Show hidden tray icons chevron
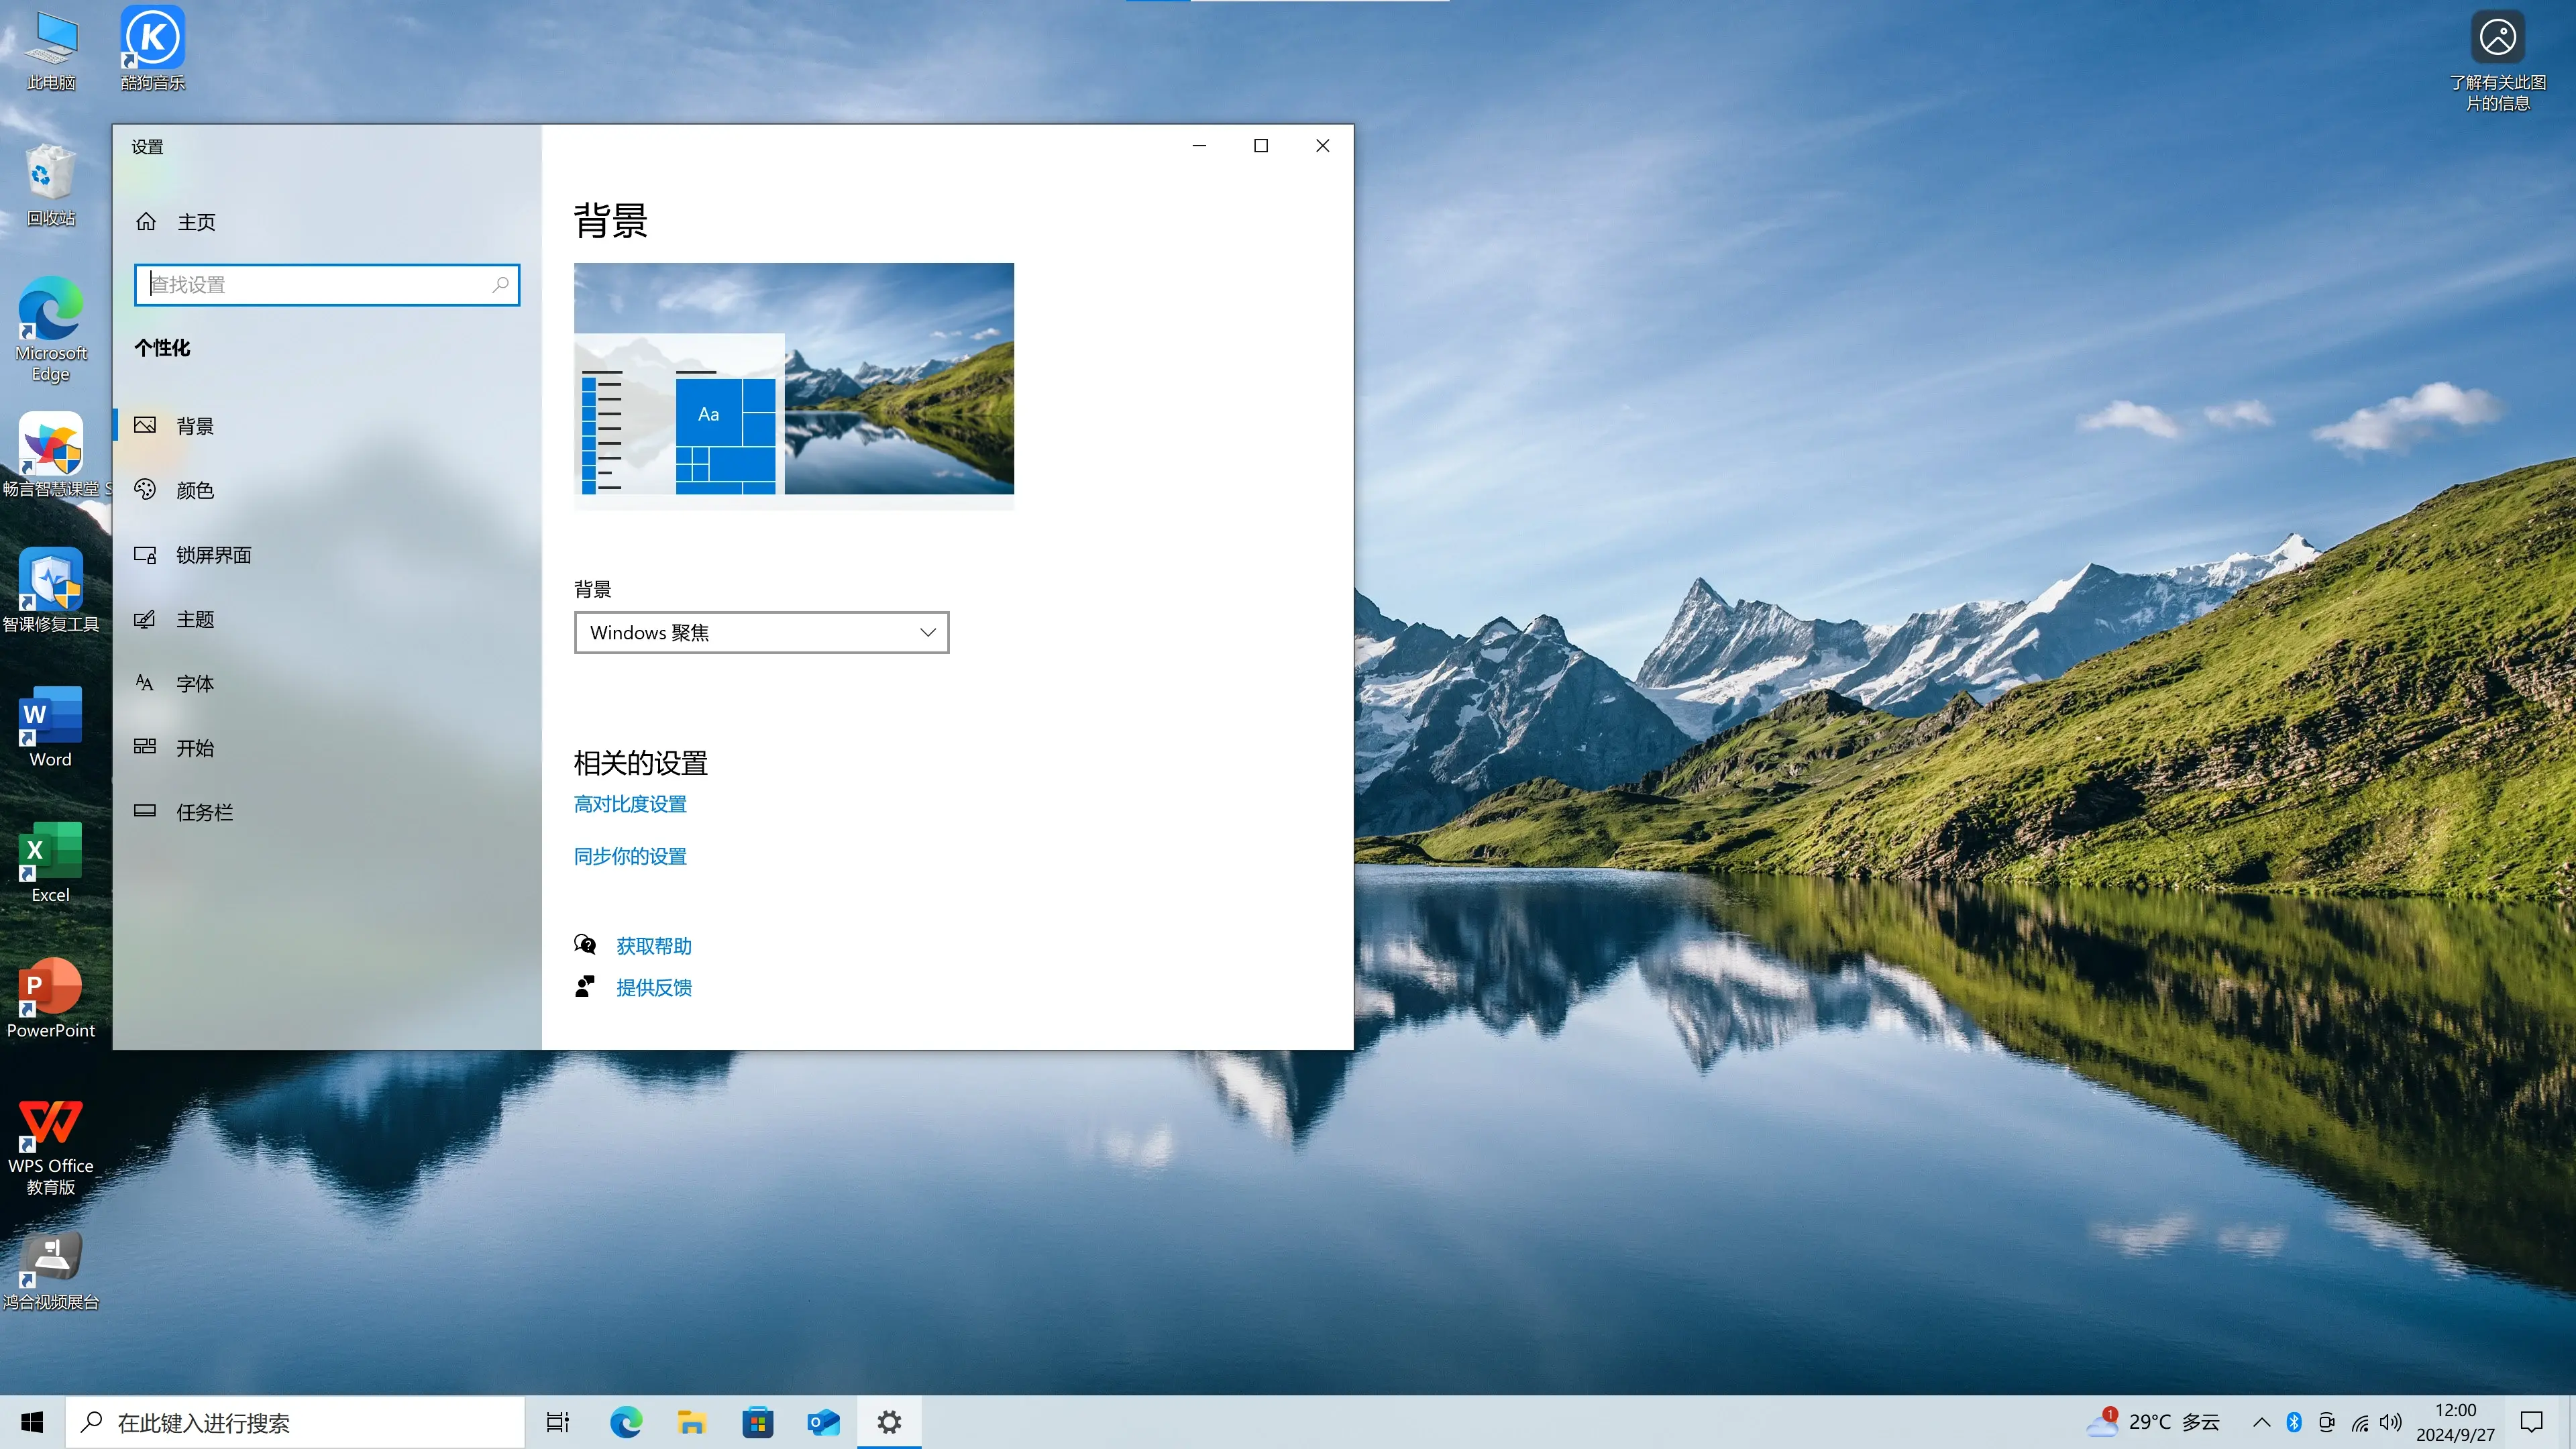Viewport: 2576px width, 1449px height. click(2261, 1422)
